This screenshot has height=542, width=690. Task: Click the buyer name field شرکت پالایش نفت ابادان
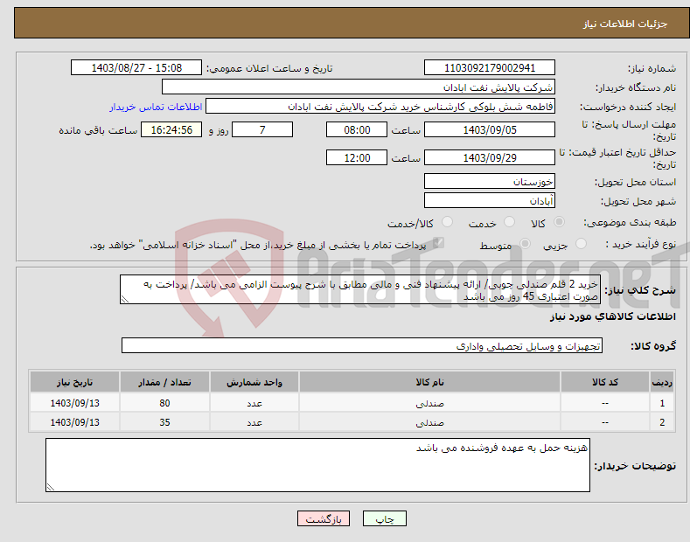pos(359,87)
